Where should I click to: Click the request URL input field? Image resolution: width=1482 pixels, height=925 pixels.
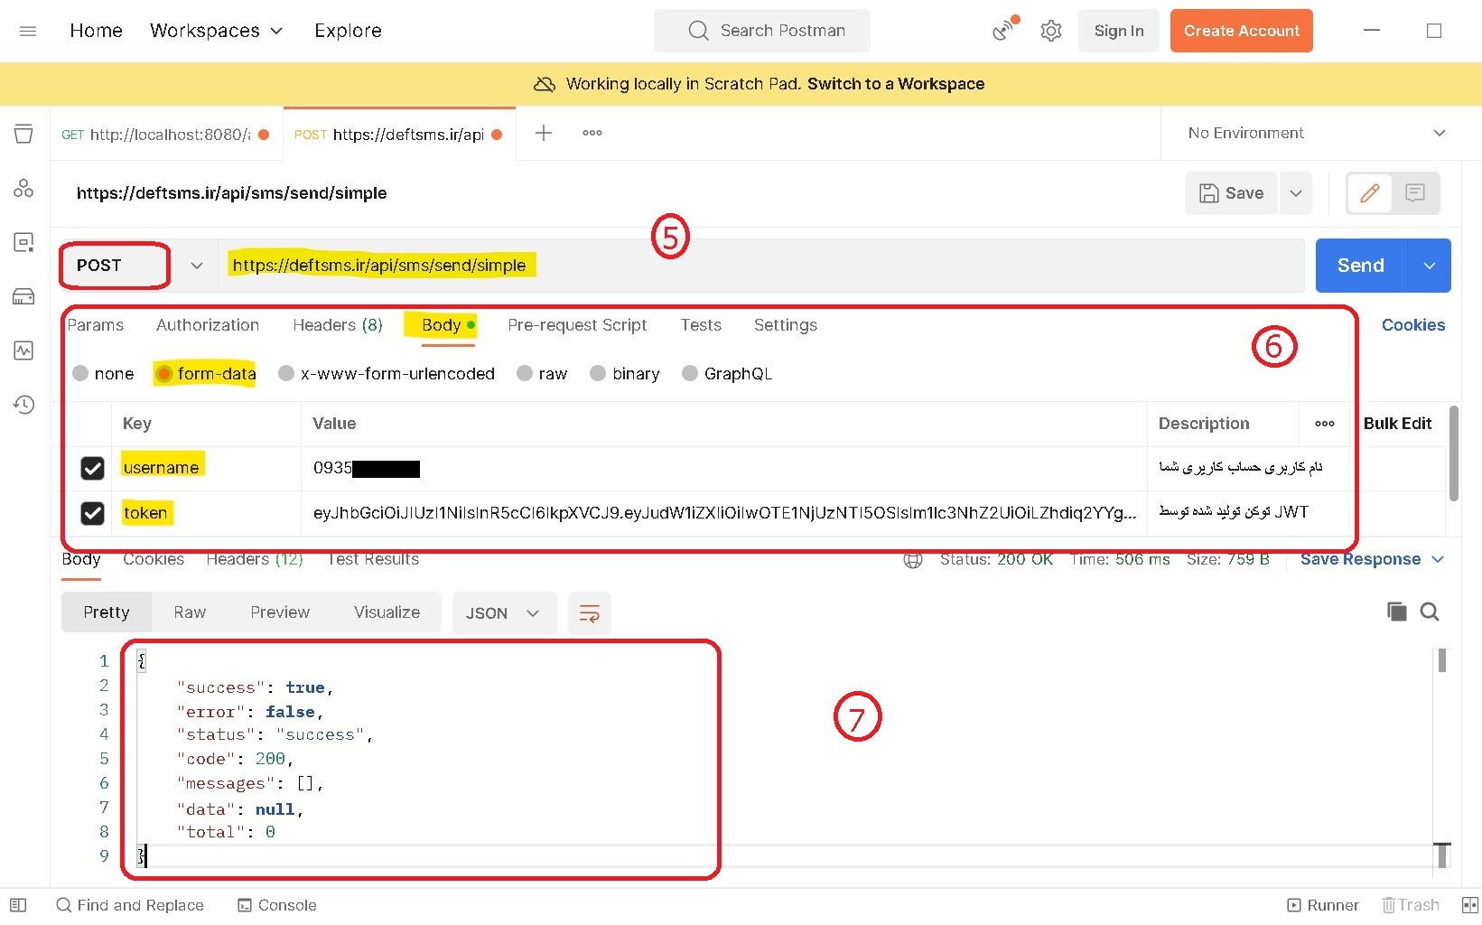pos(761,266)
